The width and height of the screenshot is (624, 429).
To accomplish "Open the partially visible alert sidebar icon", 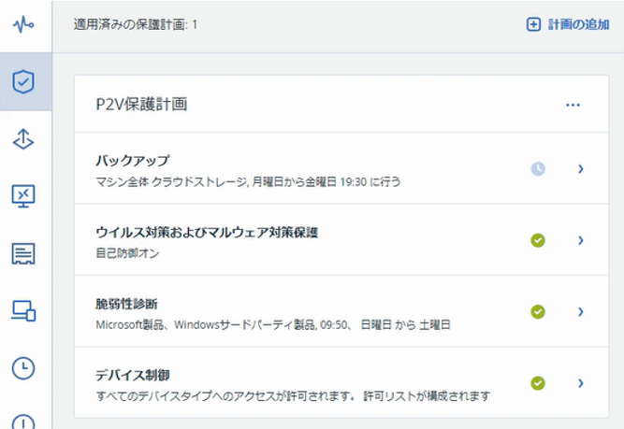I will pos(23,422).
